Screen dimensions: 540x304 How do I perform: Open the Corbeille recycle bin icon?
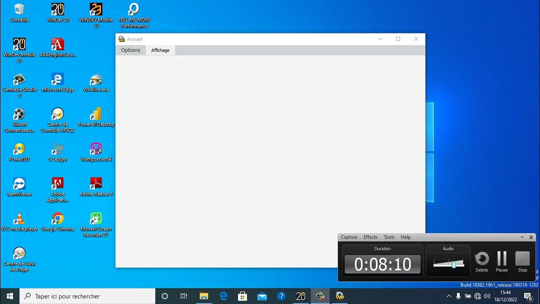(x=19, y=13)
